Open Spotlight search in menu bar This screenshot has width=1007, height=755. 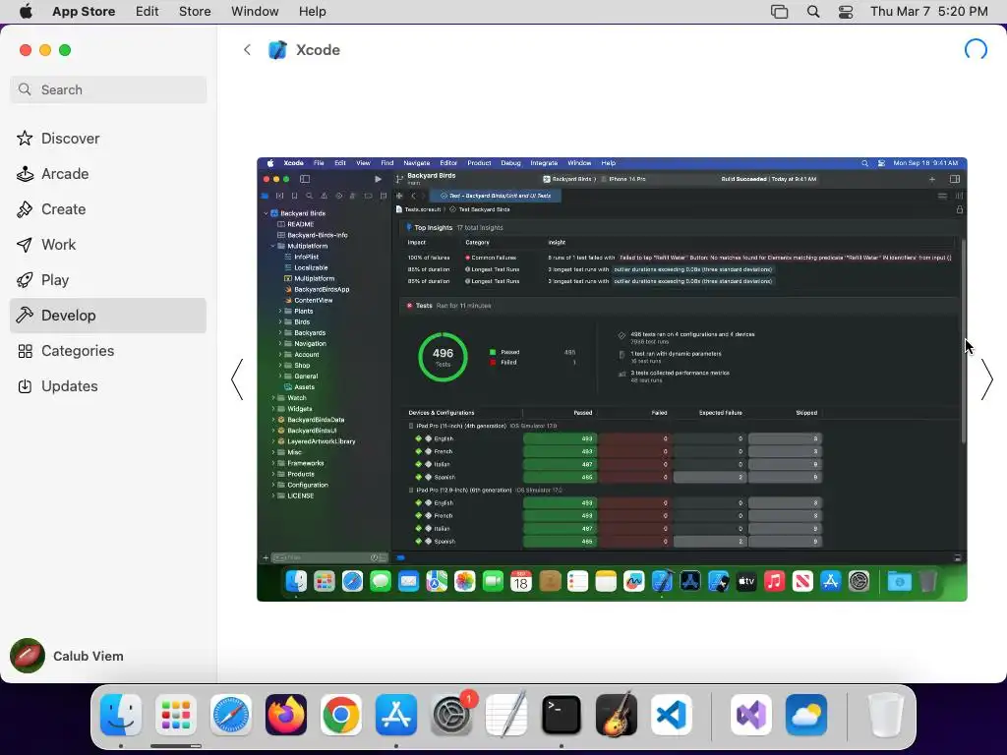coord(813,12)
